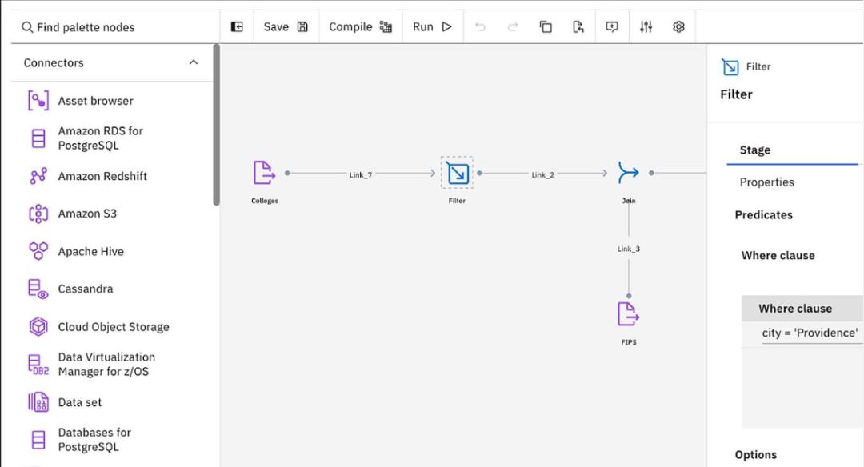Select the Colleges data node
This screenshot has height=467, width=864.
click(x=264, y=172)
